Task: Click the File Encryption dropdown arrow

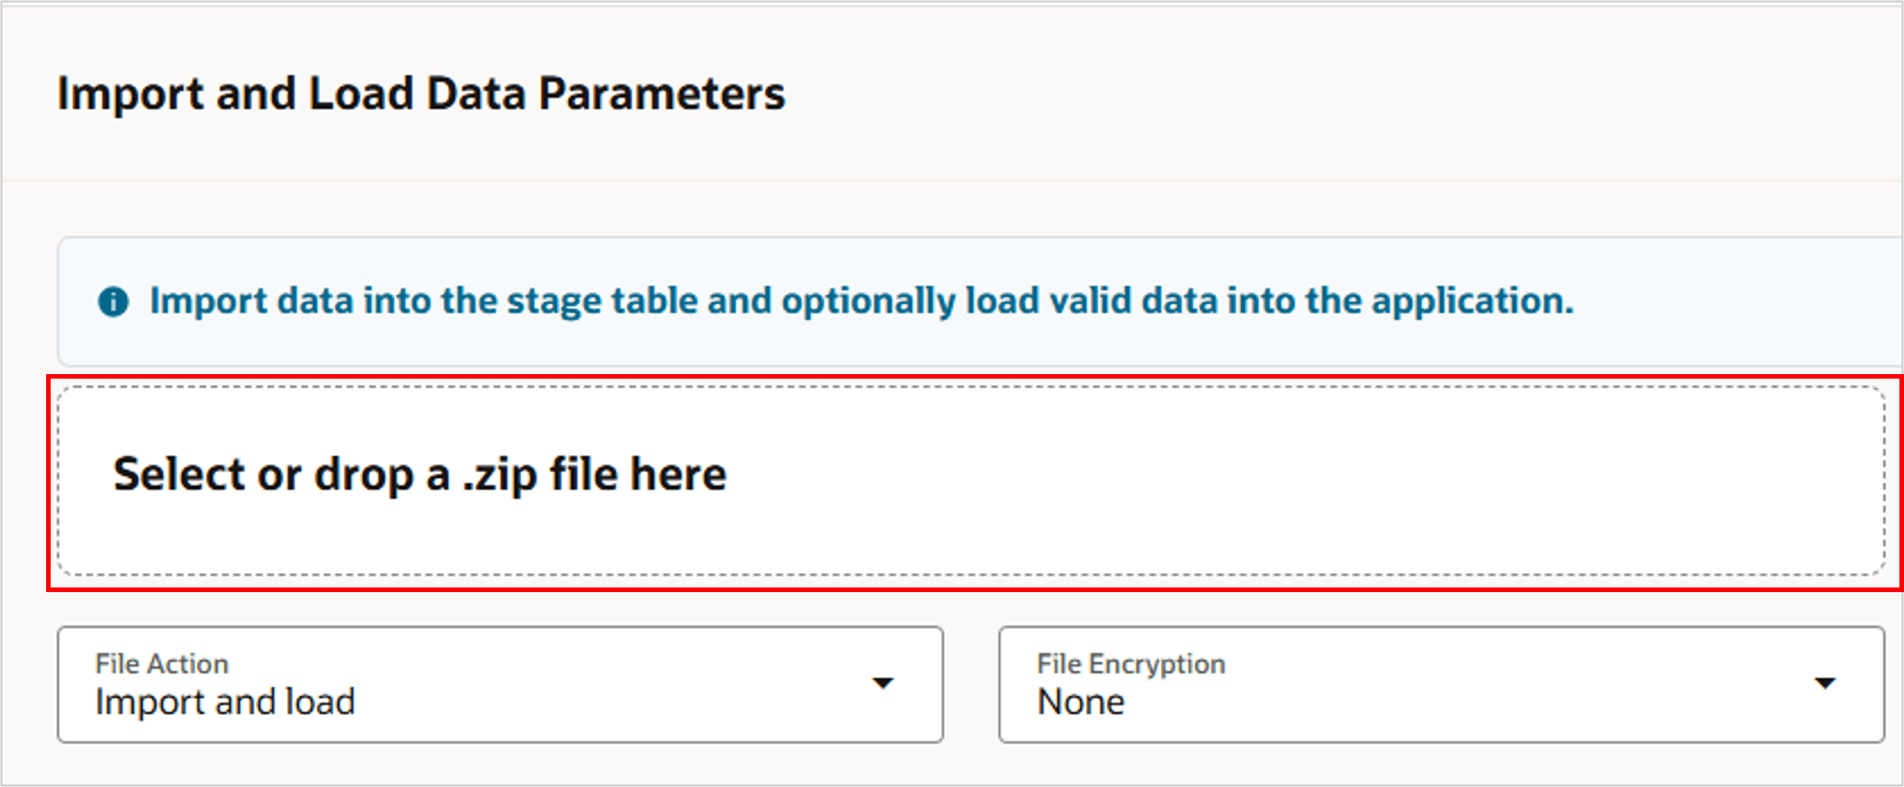Action: tap(1824, 683)
